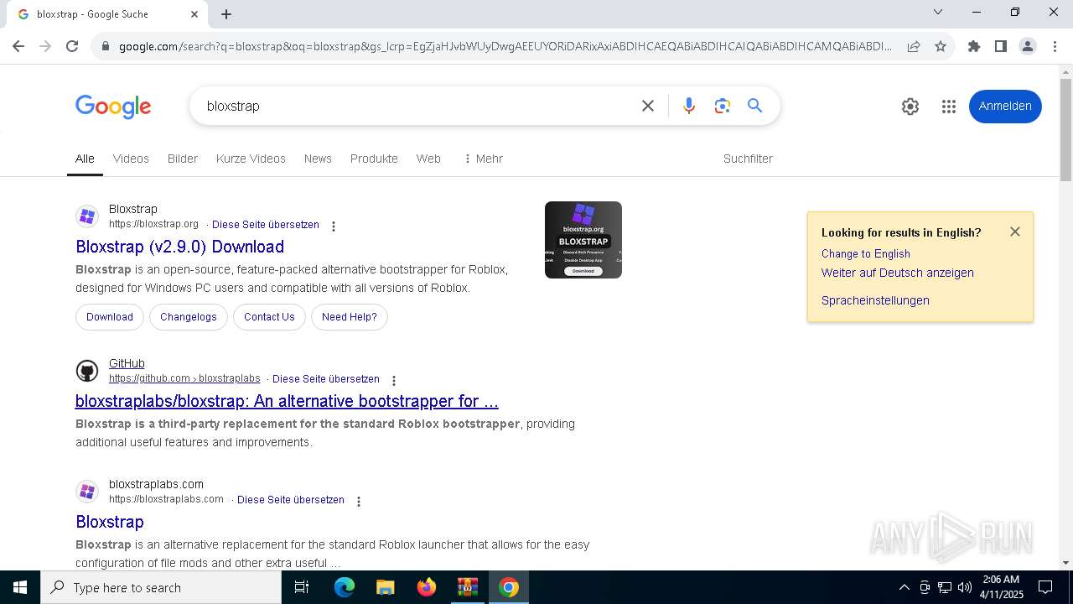The width and height of the screenshot is (1073, 604).
Task: Open the taskbar volume icon
Action: (965, 587)
